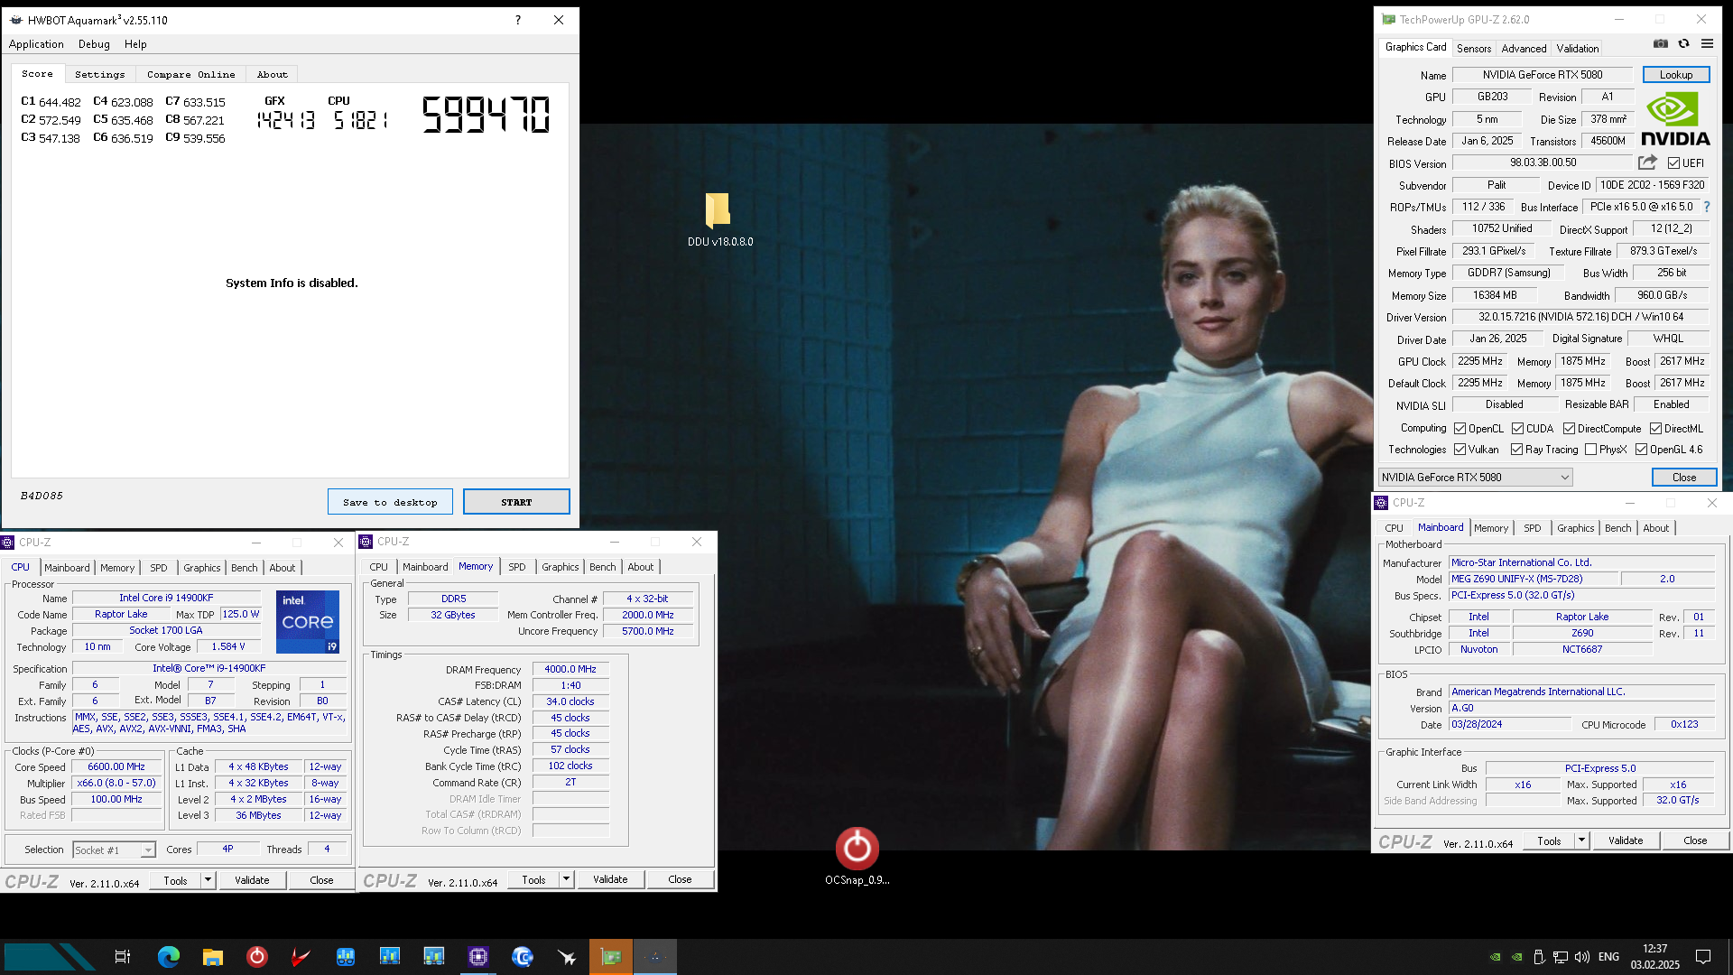Toggle the CUDA checkbox

[x=1517, y=429]
